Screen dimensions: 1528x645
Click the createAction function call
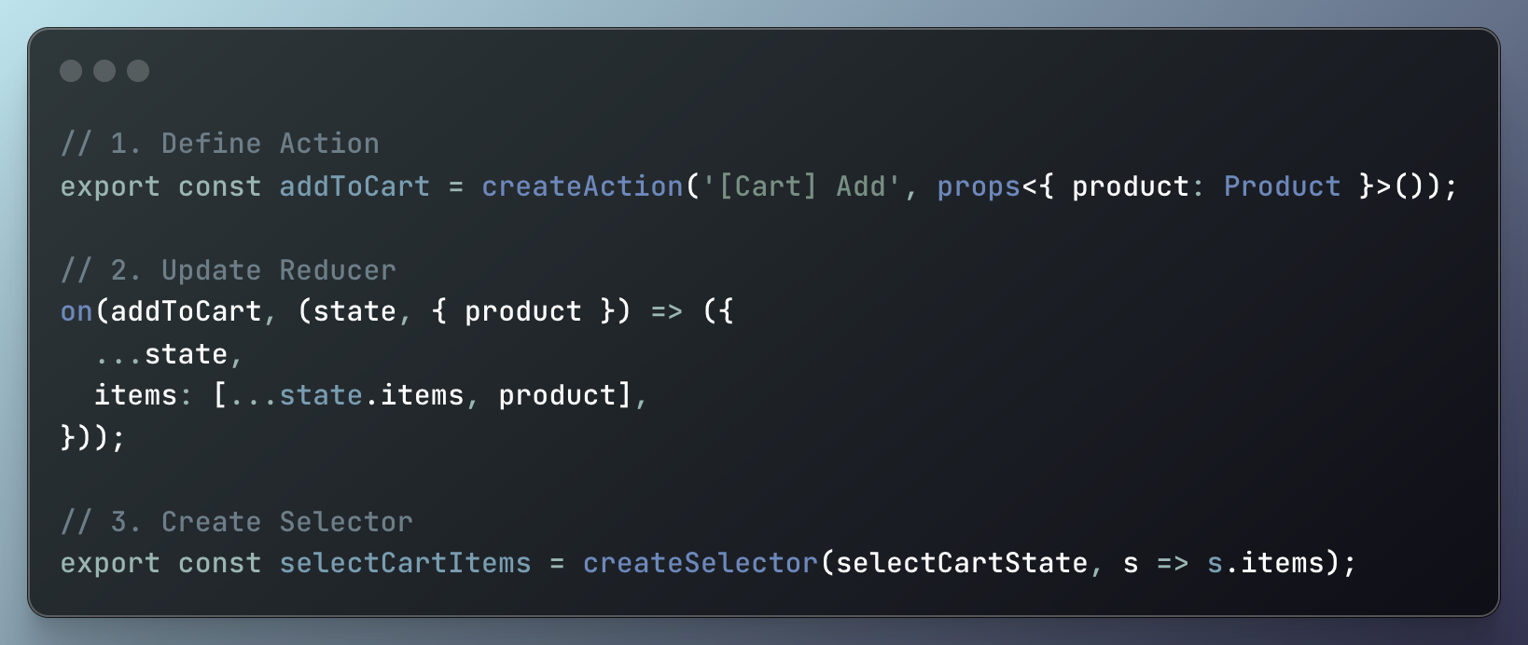[x=582, y=186]
